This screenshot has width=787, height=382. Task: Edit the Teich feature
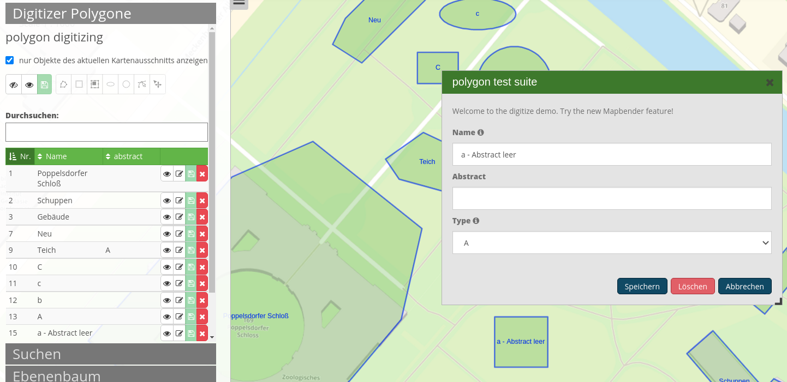tap(179, 250)
